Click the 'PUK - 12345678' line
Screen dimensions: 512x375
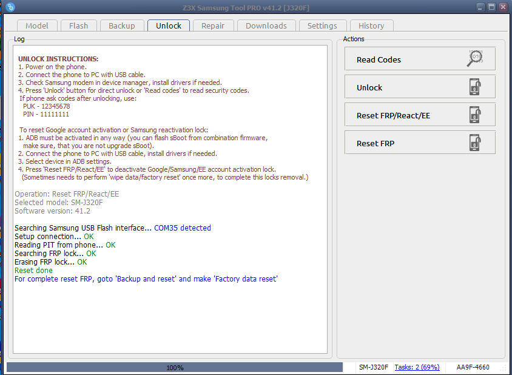pyautogui.click(x=46, y=106)
